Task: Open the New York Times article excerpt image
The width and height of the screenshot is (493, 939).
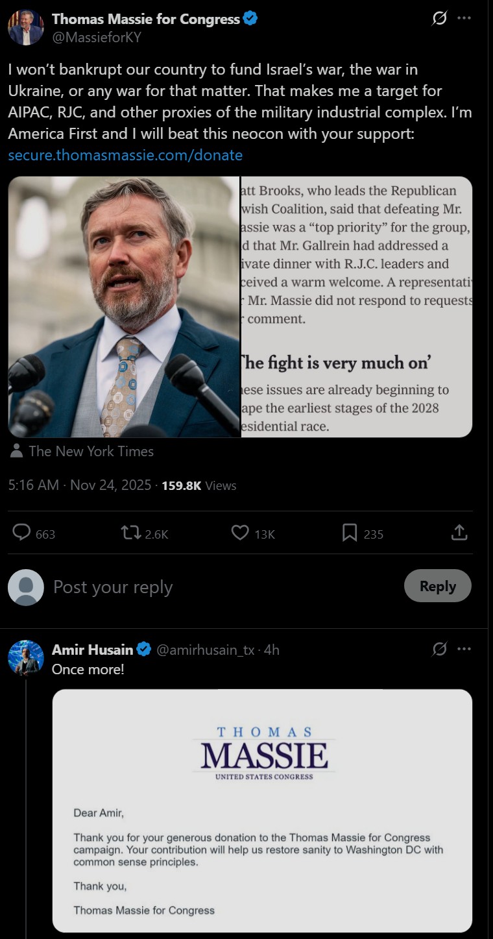Action: pos(356,307)
